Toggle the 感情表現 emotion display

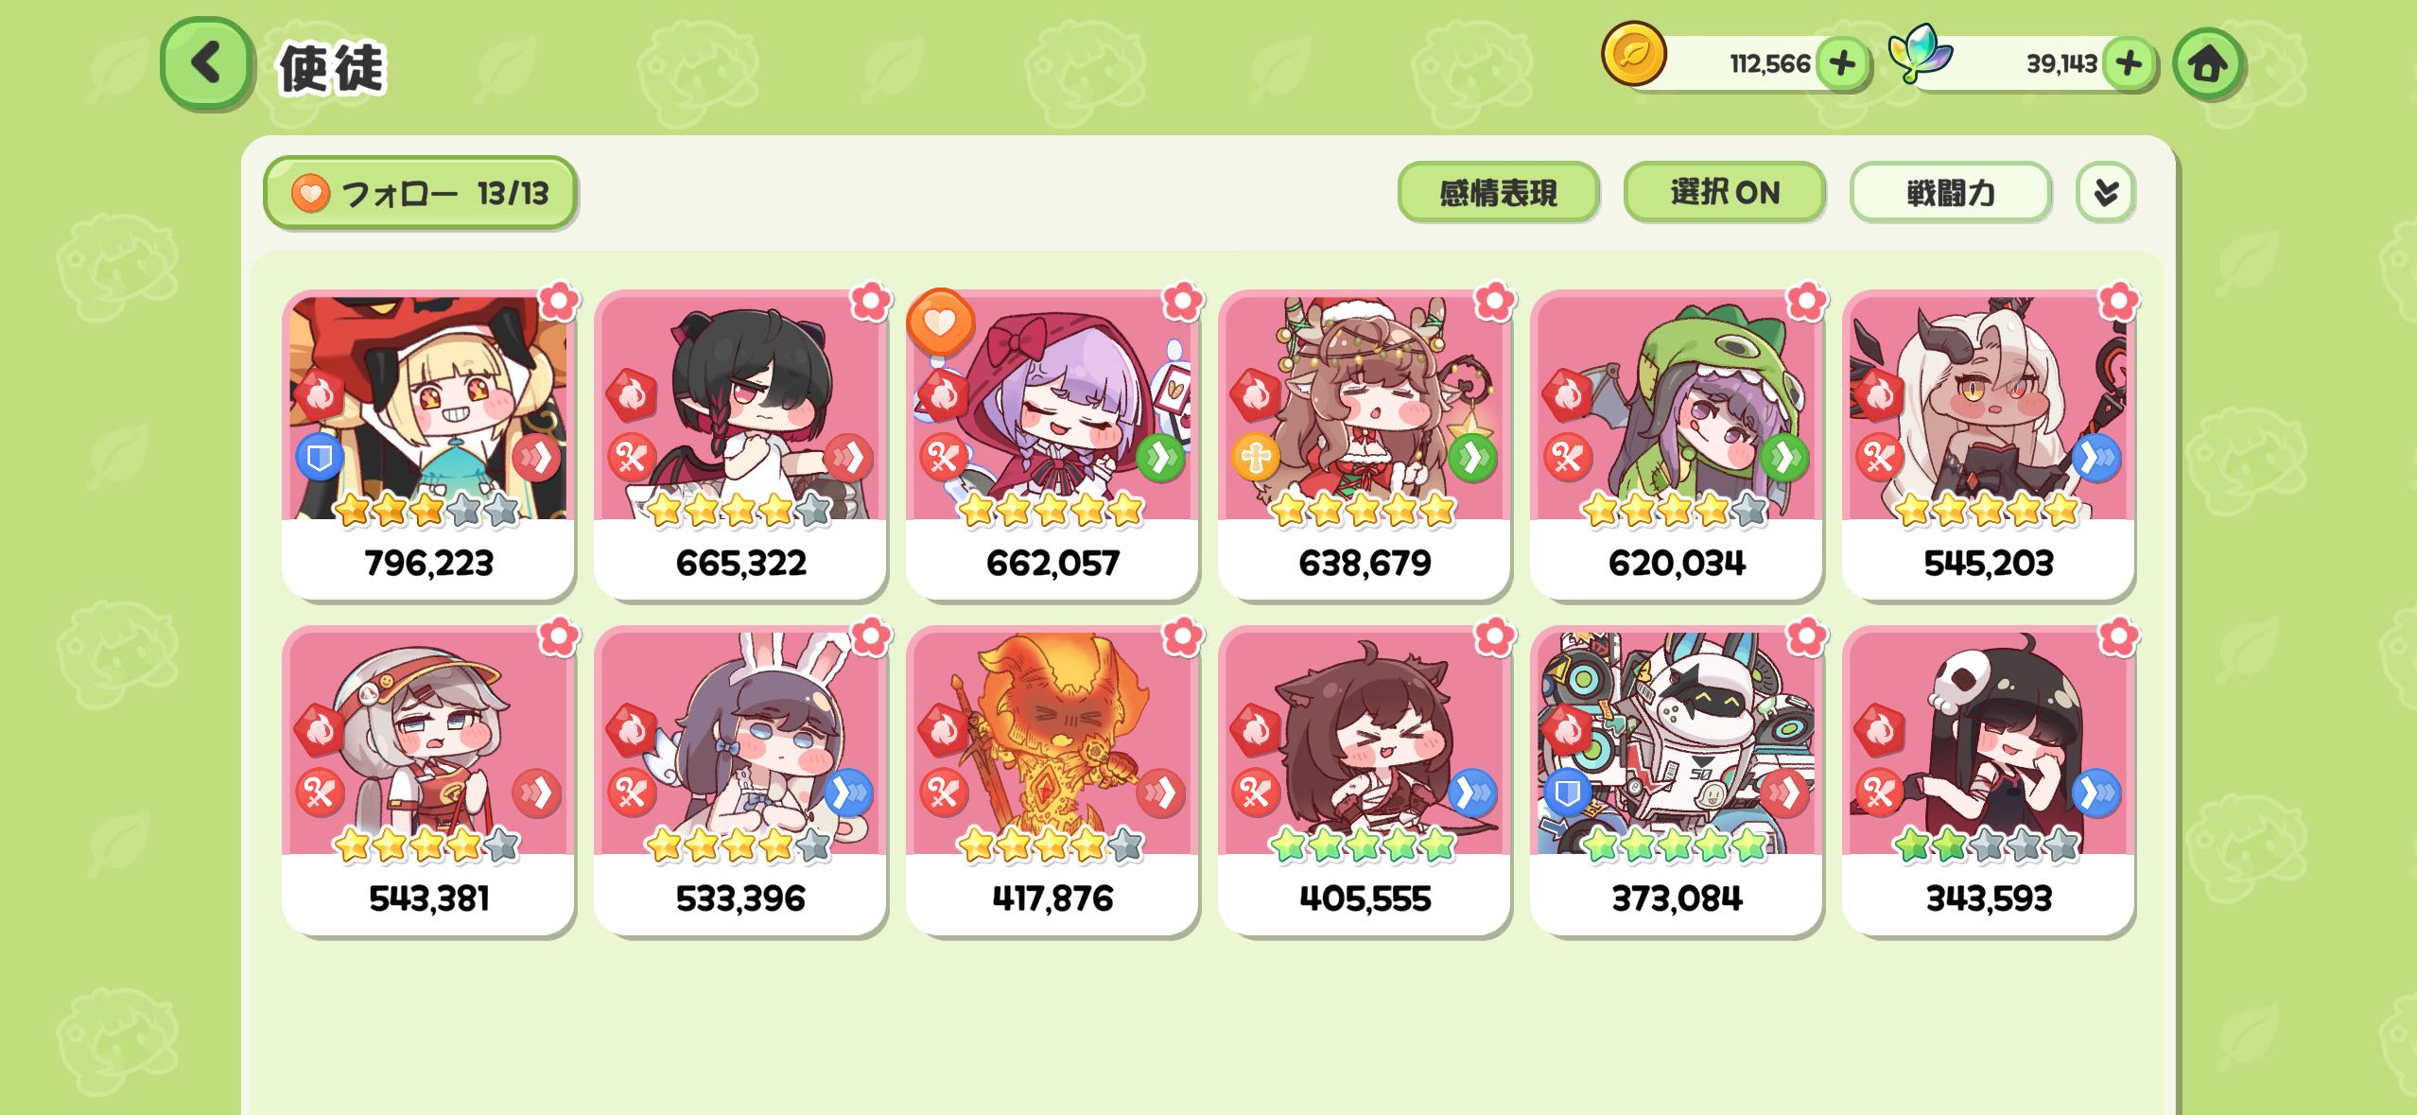[1498, 193]
